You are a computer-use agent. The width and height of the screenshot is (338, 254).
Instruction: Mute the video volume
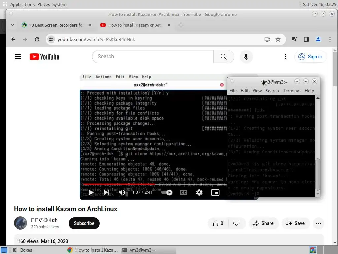coord(122,192)
